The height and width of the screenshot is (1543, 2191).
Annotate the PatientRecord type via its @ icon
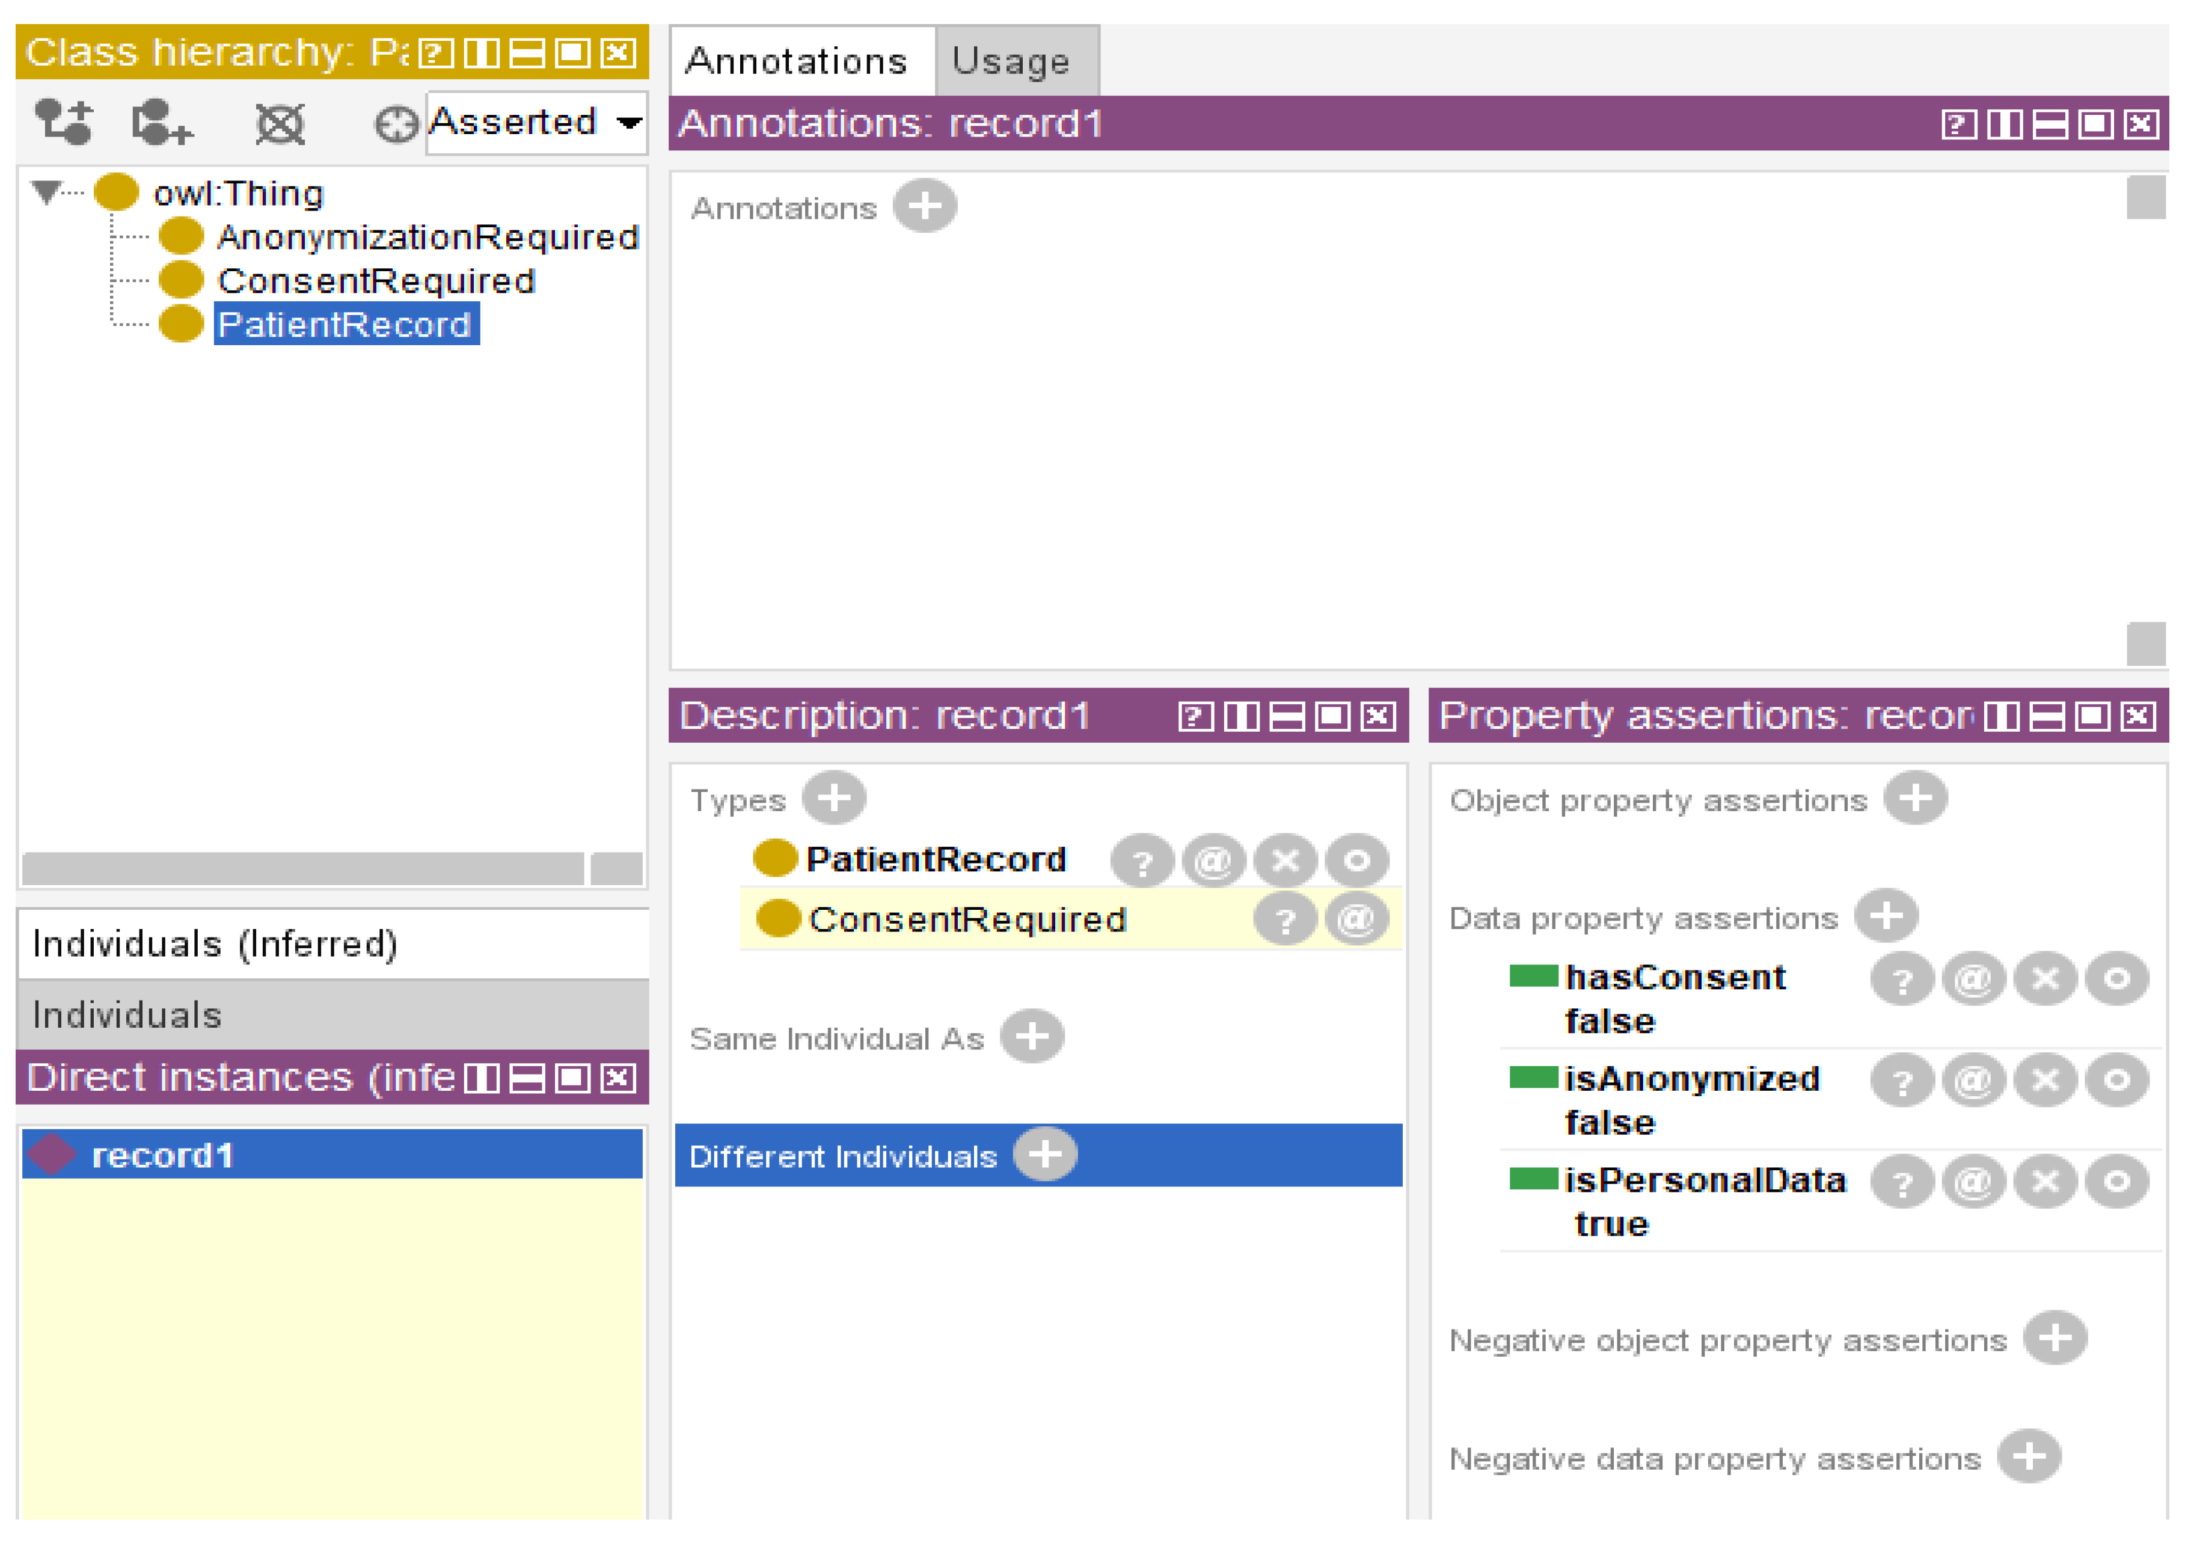click(1214, 859)
